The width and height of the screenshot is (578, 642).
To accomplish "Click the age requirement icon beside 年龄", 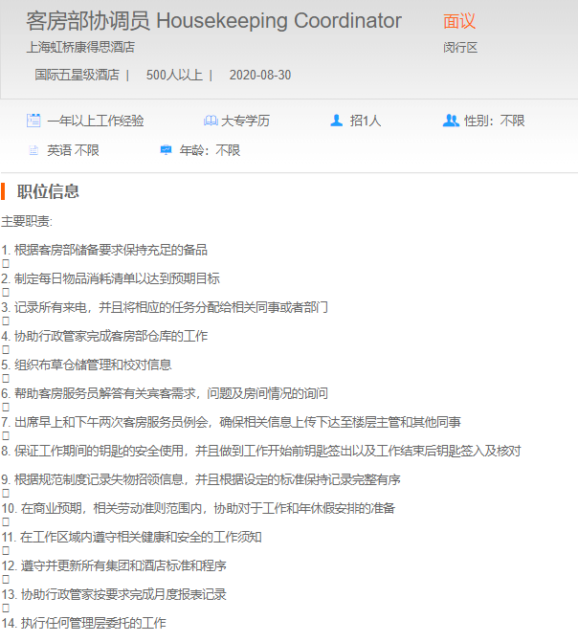I will pyautogui.click(x=167, y=150).
